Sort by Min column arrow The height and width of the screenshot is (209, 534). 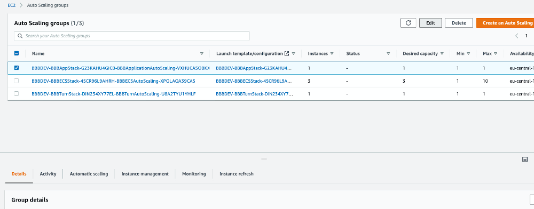click(x=469, y=54)
